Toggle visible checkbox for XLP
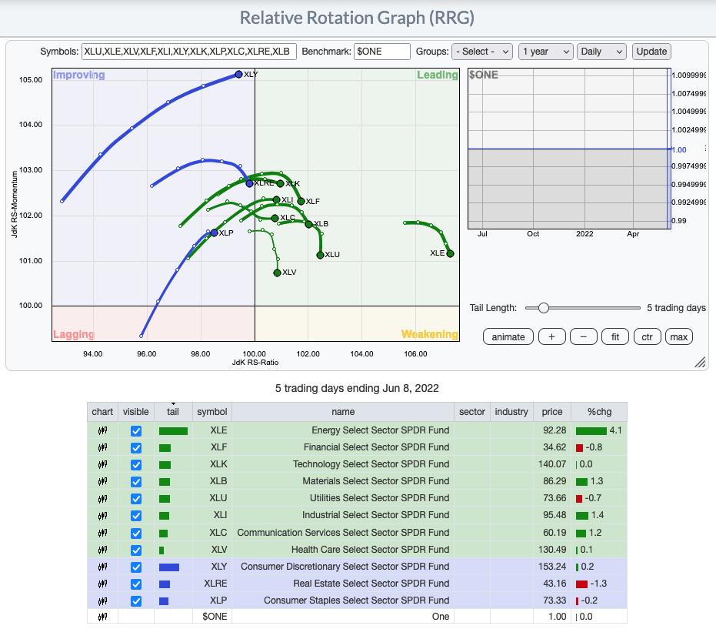The height and width of the screenshot is (629, 716). click(136, 601)
